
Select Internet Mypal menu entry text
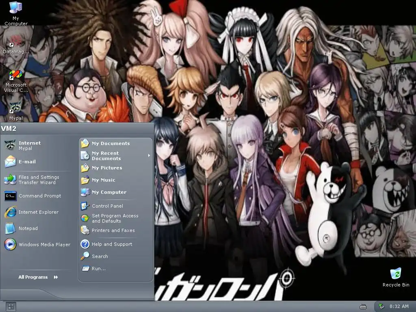(30, 145)
